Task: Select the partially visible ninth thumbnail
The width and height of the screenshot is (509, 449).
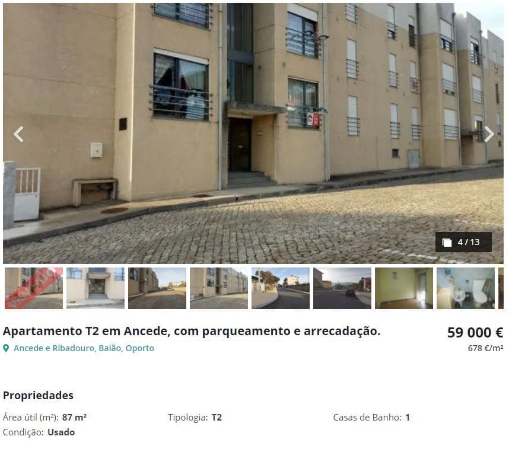Action: coord(501,288)
